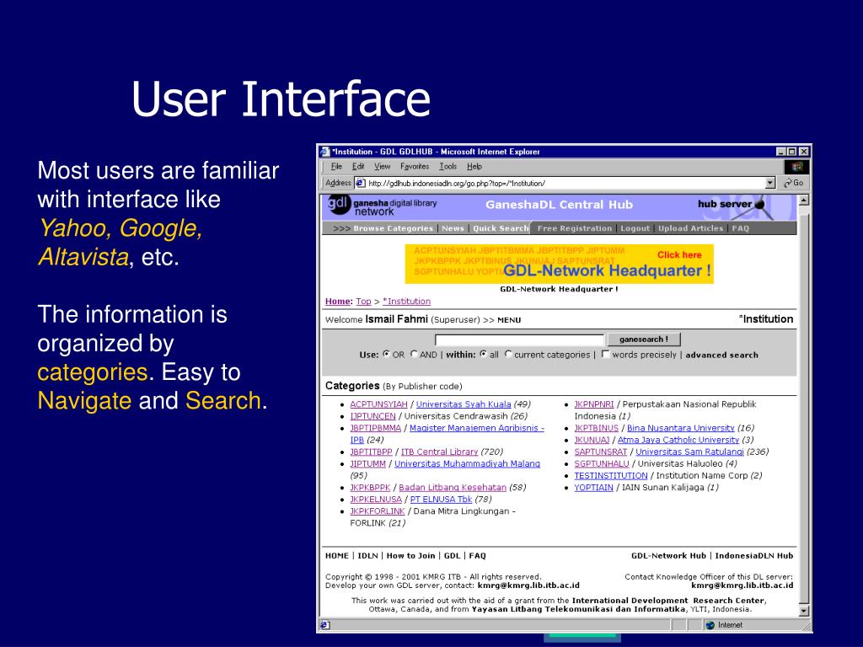Image resolution: width=863 pixels, height=647 pixels.
Task: Click the Go arrow button
Action: coord(794,183)
